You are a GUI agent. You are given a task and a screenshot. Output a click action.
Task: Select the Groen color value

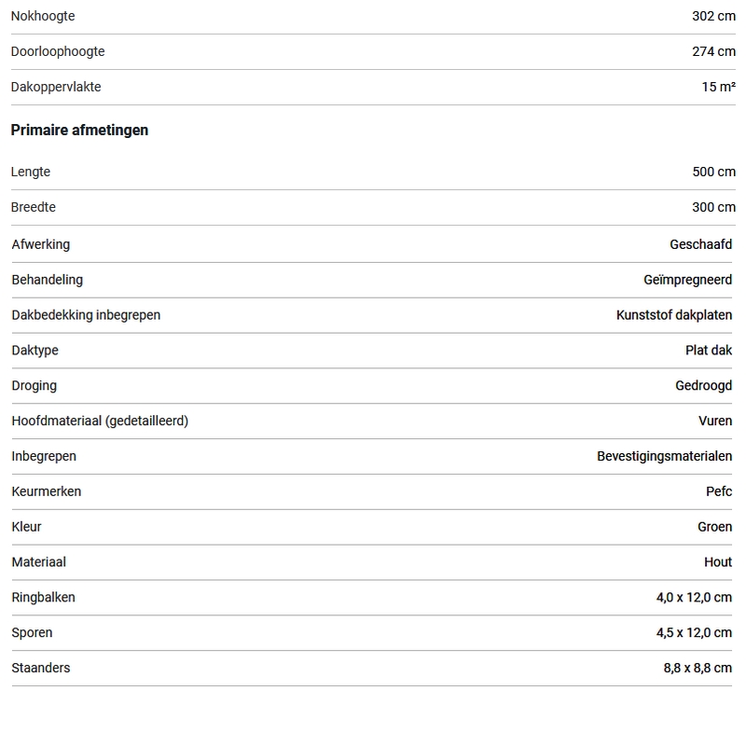click(x=714, y=528)
